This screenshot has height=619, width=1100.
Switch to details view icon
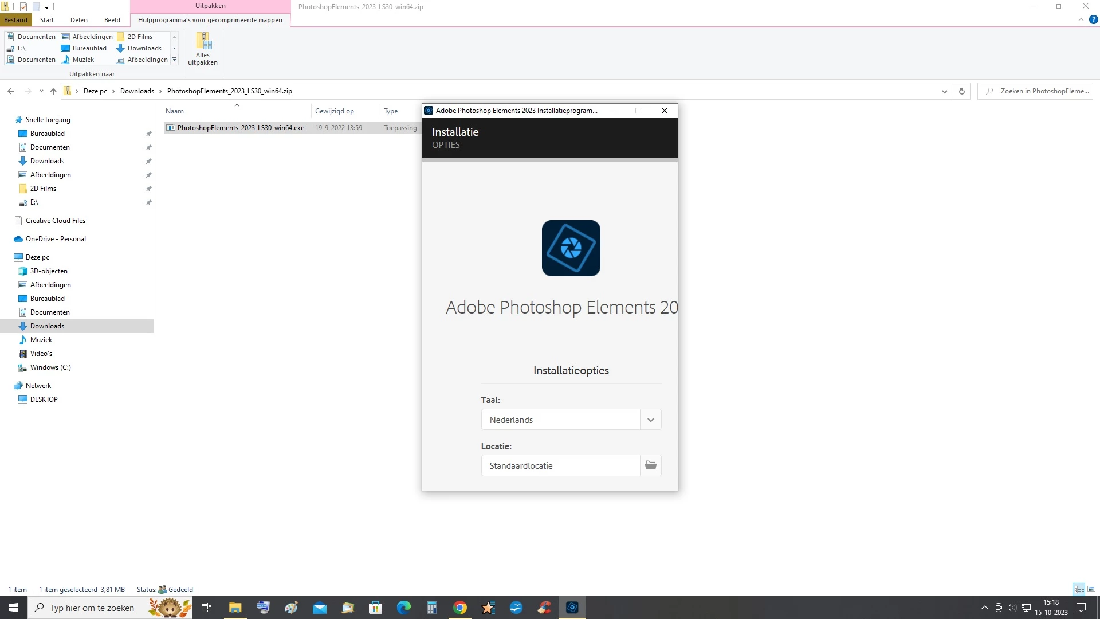1079,589
